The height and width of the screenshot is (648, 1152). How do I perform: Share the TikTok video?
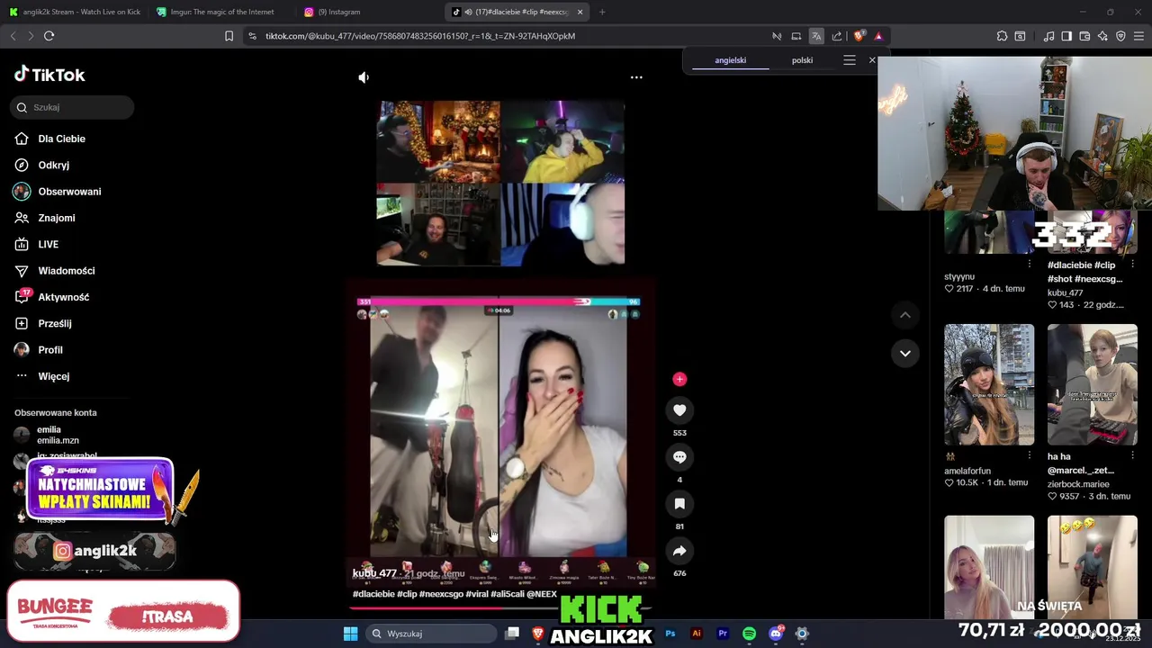[x=679, y=551]
